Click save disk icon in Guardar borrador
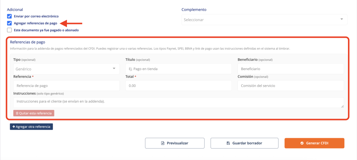Screen dimensions: 357x160 pyautogui.click(x=228, y=143)
